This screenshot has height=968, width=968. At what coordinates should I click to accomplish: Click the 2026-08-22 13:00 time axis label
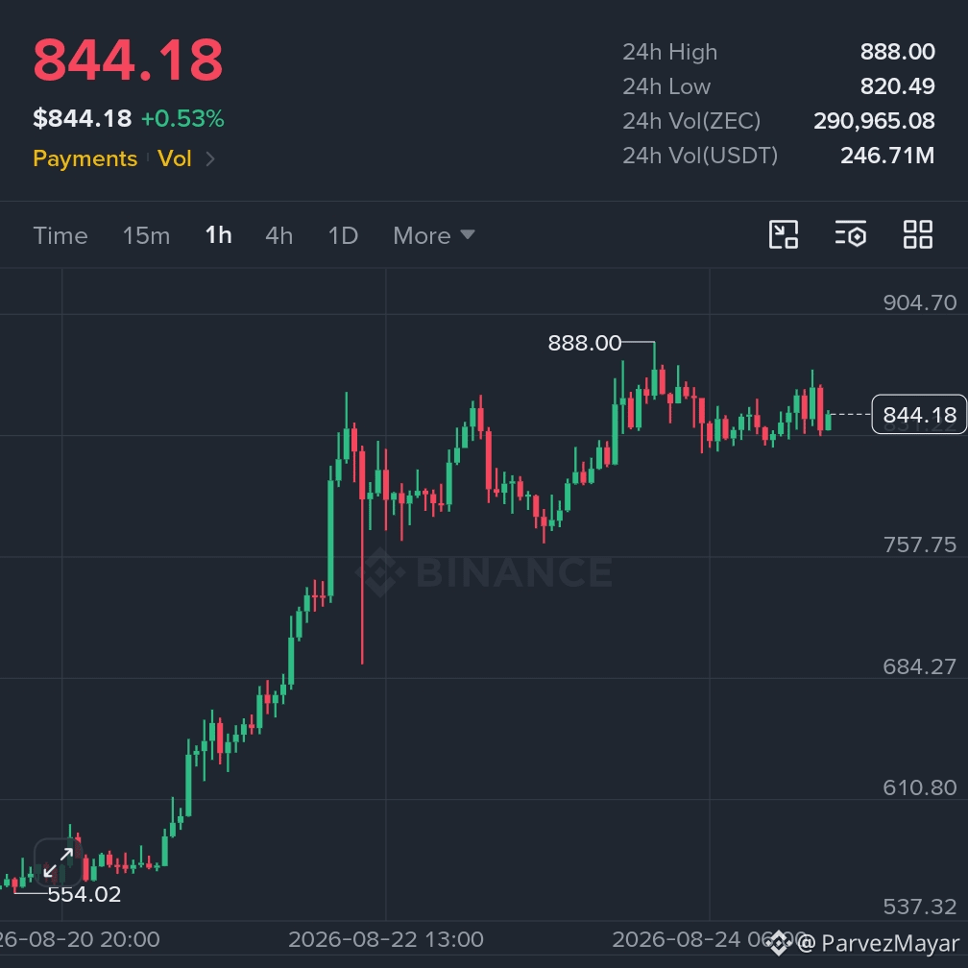386,939
